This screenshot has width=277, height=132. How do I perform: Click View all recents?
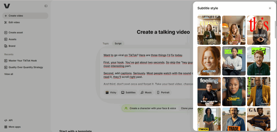(x=9, y=74)
